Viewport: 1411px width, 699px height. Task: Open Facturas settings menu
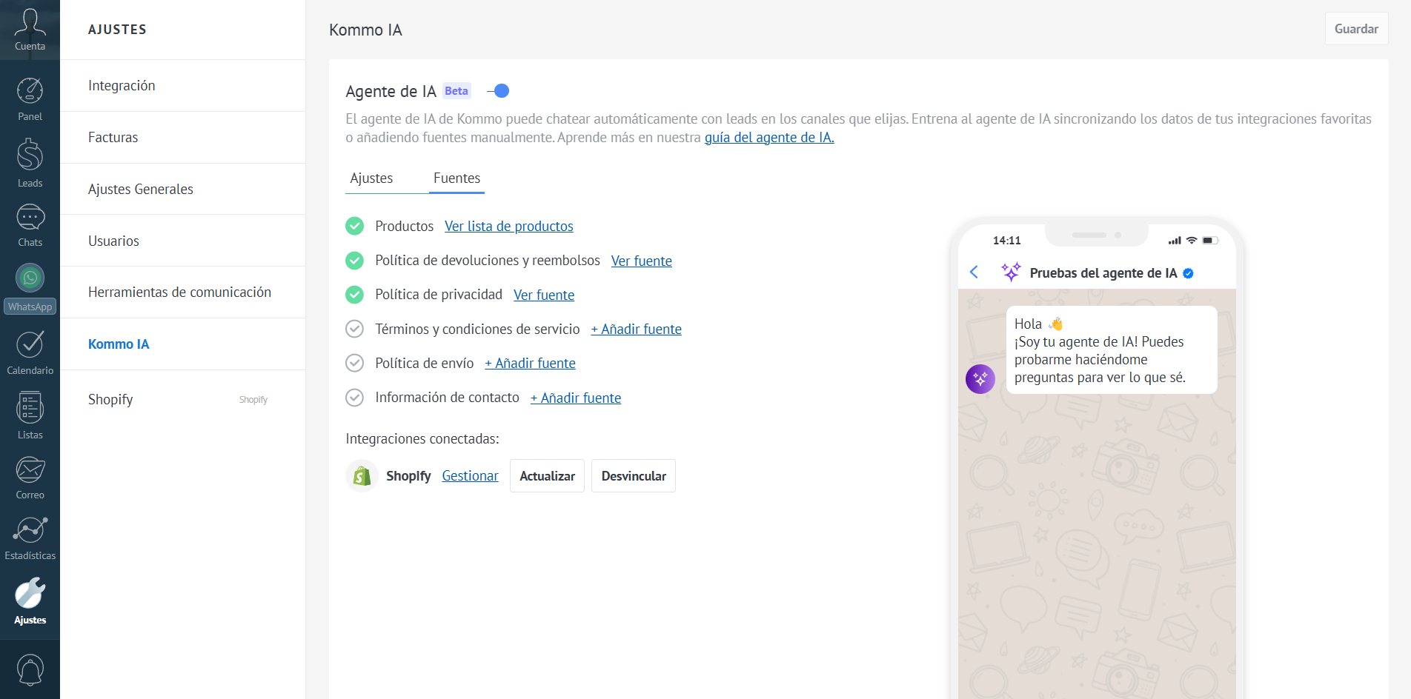(182, 138)
